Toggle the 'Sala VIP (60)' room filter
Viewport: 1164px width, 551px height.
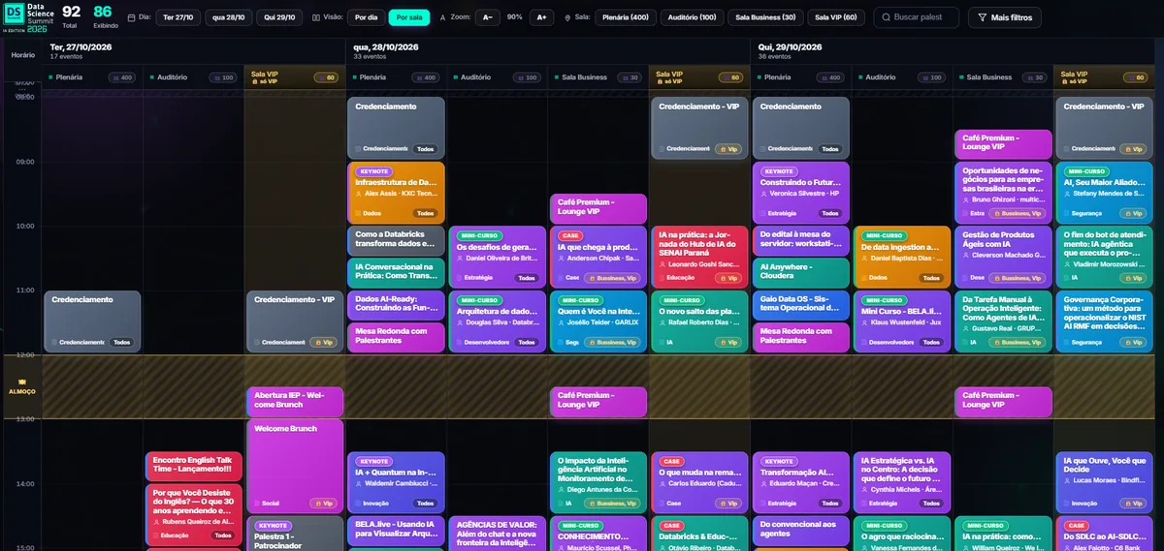coord(835,17)
